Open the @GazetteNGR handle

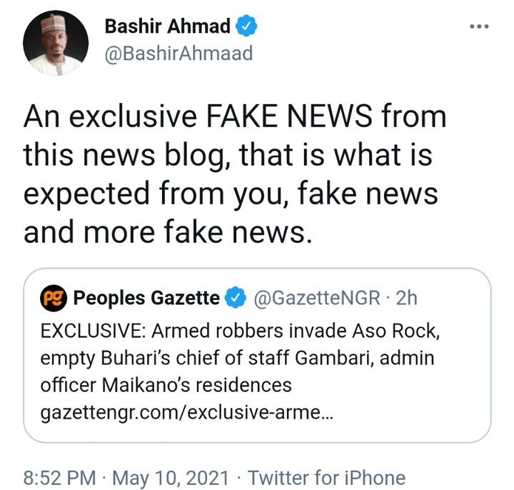point(317,298)
